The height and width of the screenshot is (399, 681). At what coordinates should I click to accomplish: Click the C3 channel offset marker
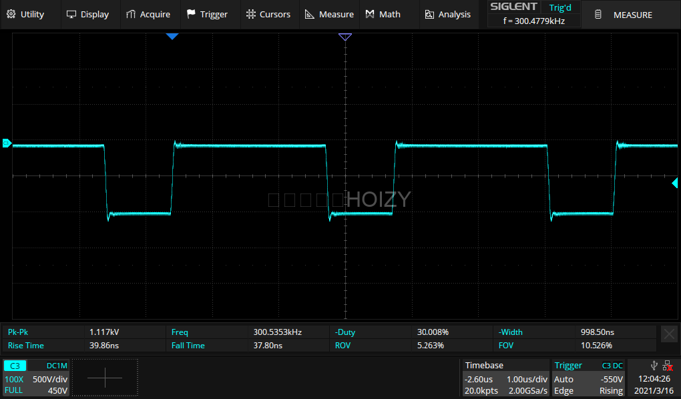pyautogui.click(x=6, y=143)
